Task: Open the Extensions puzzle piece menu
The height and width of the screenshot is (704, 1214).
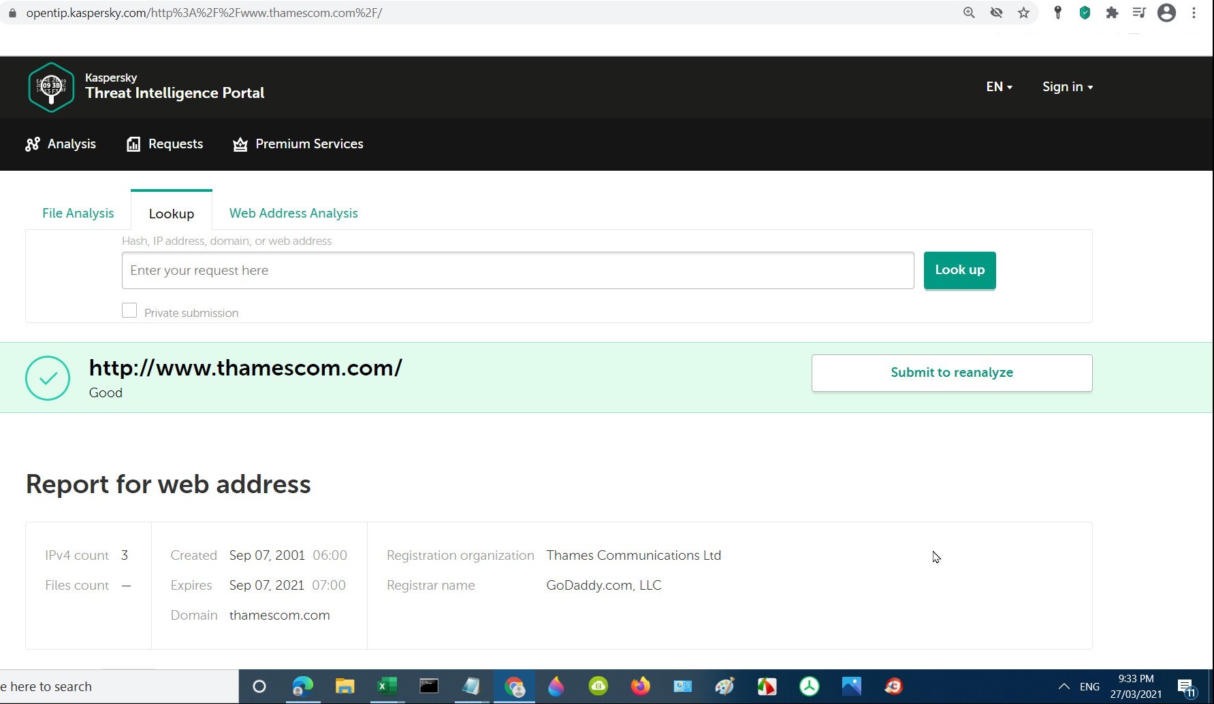Action: coord(1112,13)
